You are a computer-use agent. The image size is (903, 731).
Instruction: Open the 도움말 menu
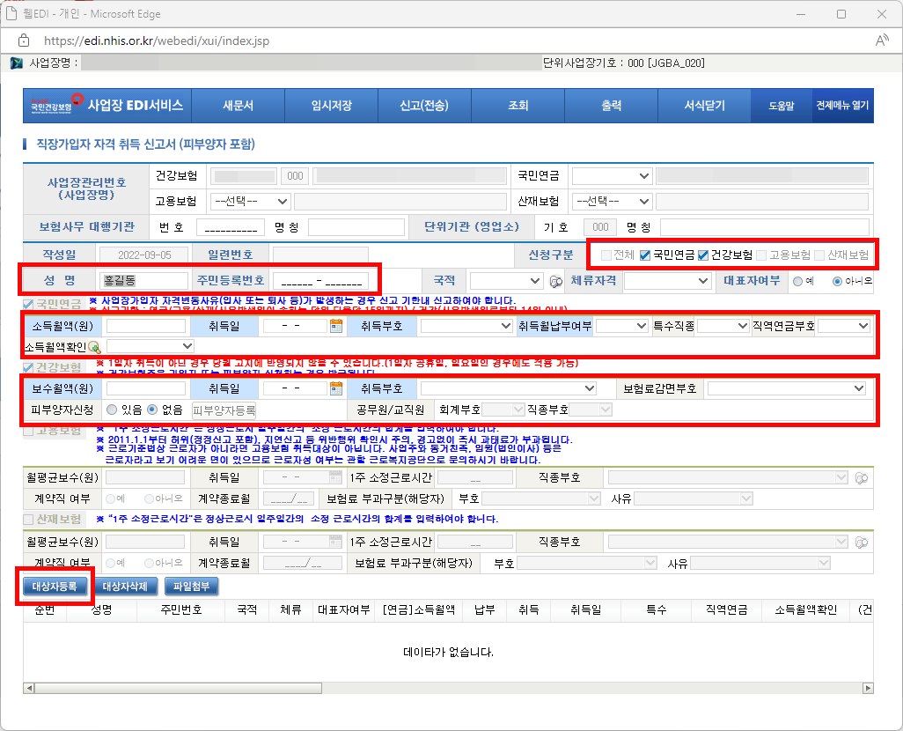click(781, 106)
